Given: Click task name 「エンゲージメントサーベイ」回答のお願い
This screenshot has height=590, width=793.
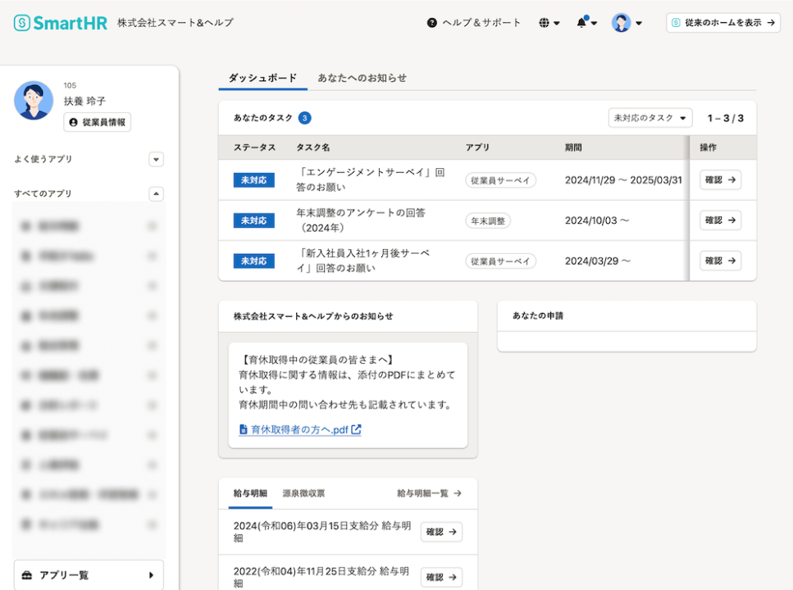Looking at the screenshot, I should [370, 179].
